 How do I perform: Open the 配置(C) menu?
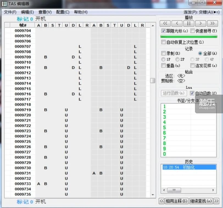(63, 12)
